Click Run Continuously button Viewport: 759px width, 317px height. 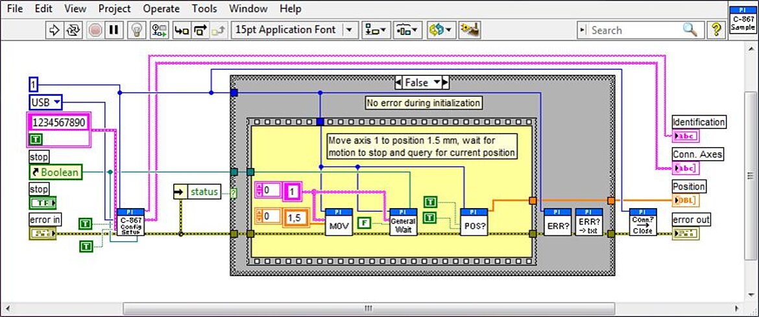[x=73, y=30]
